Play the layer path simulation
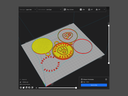Image resolution: width=128 pixels, height=96 pixels. point(37,88)
